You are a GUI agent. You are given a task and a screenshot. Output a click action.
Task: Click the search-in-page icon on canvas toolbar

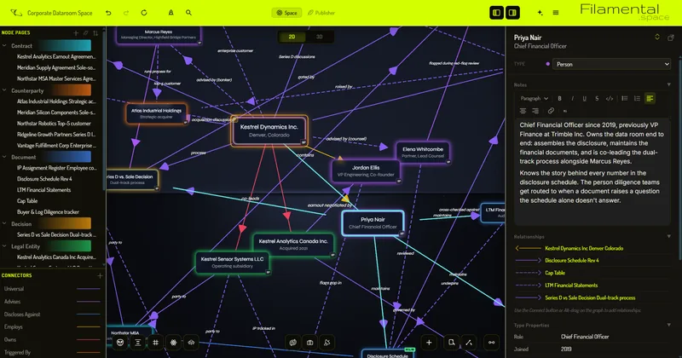452,343
